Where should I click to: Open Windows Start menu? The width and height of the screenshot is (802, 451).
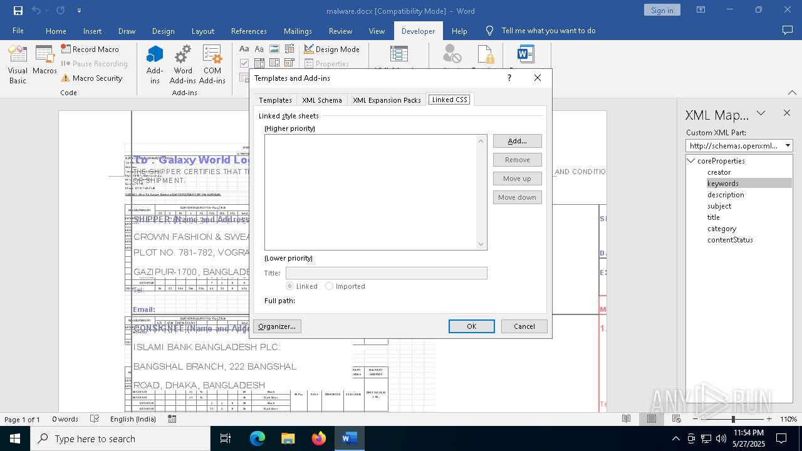click(x=14, y=438)
